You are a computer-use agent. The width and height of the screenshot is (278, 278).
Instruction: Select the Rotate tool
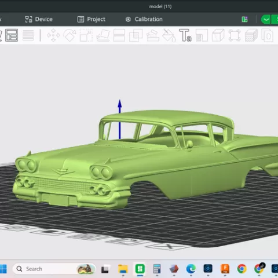point(70,35)
